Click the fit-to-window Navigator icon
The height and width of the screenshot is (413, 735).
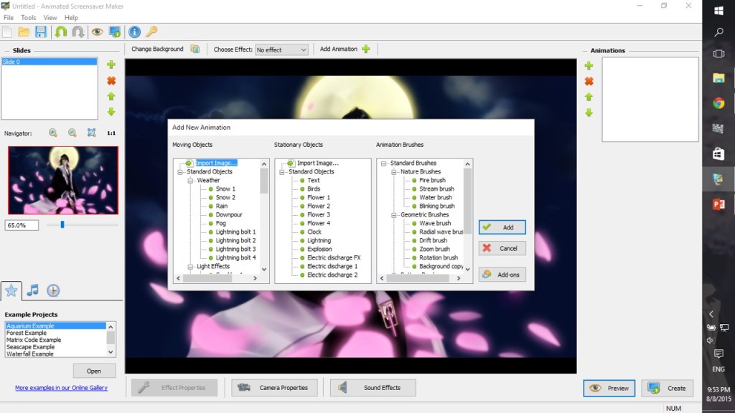(x=91, y=133)
